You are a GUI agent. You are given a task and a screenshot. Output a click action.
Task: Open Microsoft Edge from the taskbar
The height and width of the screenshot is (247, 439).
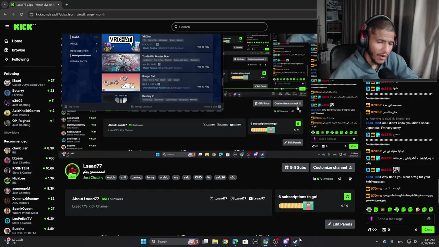235,242
